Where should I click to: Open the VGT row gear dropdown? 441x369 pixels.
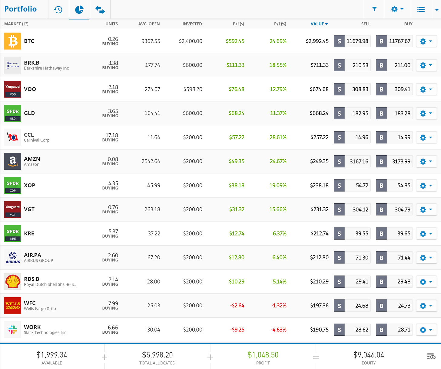(x=426, y=209)
